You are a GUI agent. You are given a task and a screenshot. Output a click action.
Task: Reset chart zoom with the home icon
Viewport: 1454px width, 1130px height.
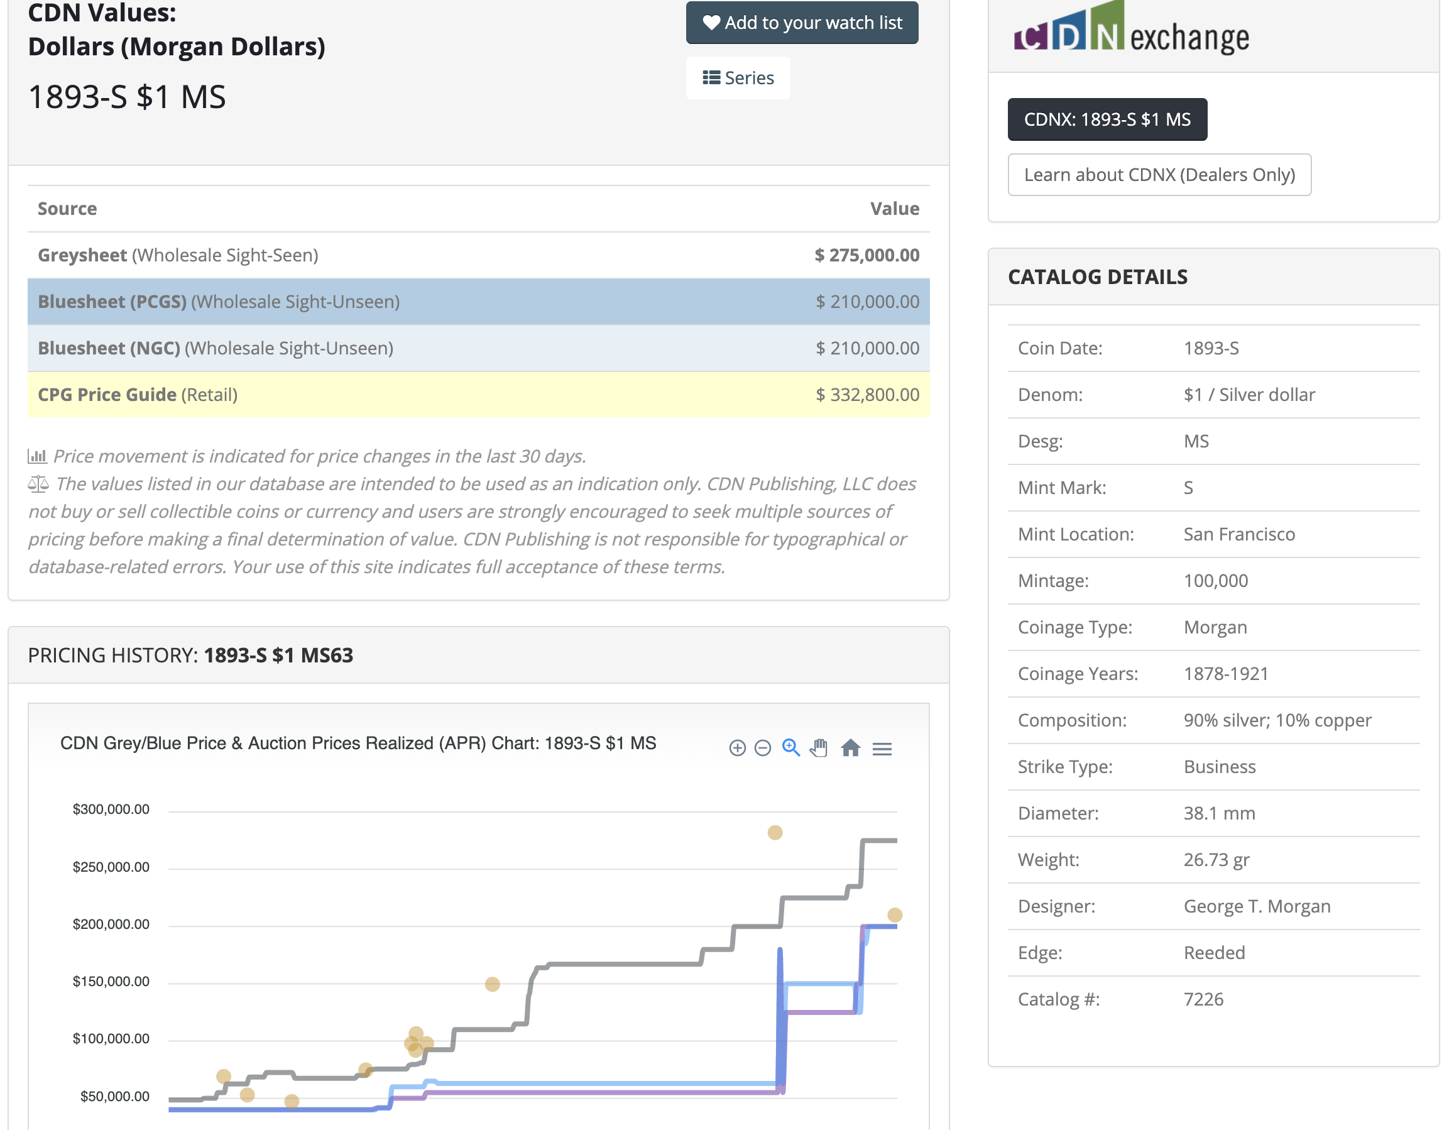tap(850, 748)
